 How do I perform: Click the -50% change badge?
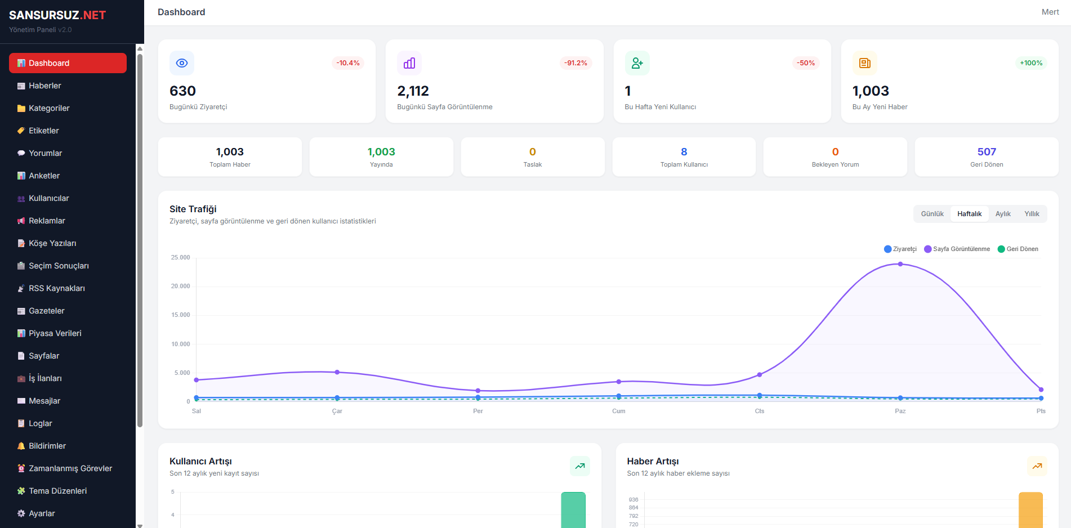806,63
